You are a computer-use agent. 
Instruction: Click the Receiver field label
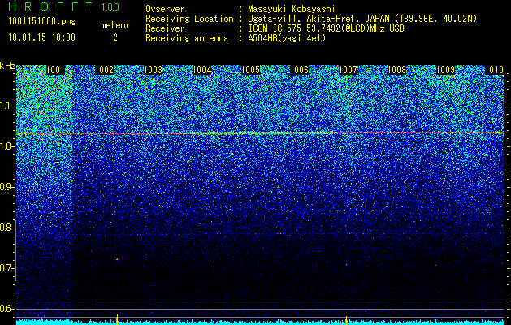165,28
